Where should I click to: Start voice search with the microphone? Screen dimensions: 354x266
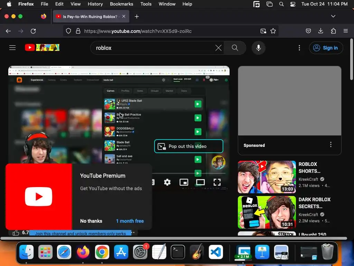point(259,48)
